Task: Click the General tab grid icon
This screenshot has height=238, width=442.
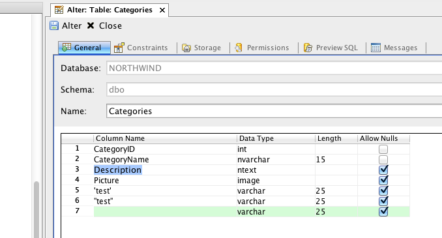Action: 66,48
